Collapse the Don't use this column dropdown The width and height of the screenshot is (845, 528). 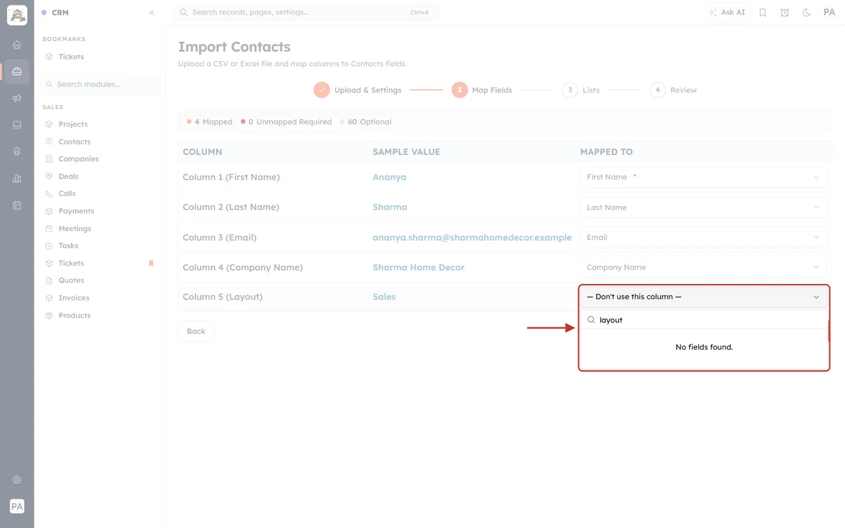pos(704,297)
